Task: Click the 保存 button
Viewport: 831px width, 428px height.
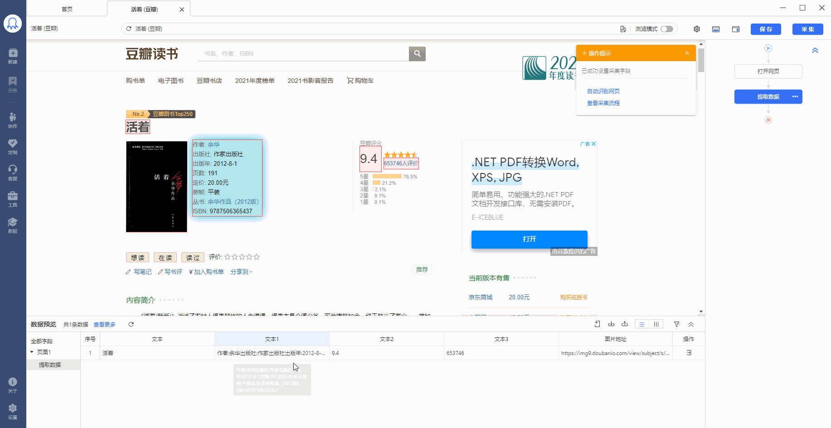Action: pyautogui.click(x=766, y=29)
